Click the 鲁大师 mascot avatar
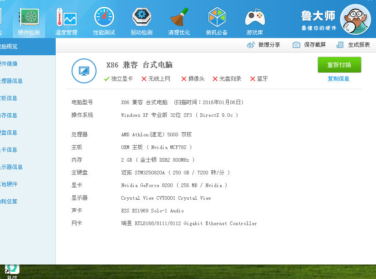Screen dimensions: 376x279 [355, 19]
